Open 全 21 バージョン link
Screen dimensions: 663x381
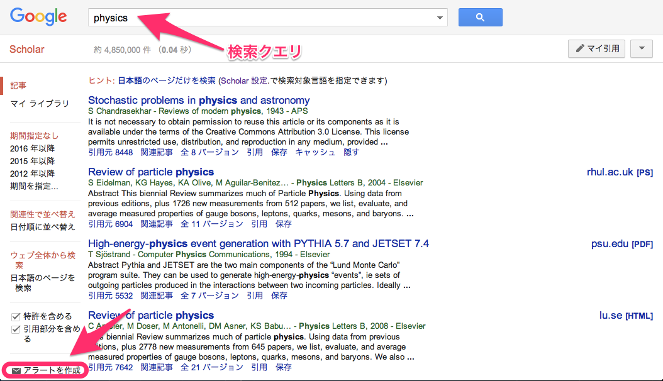click(x=212, y=368)
